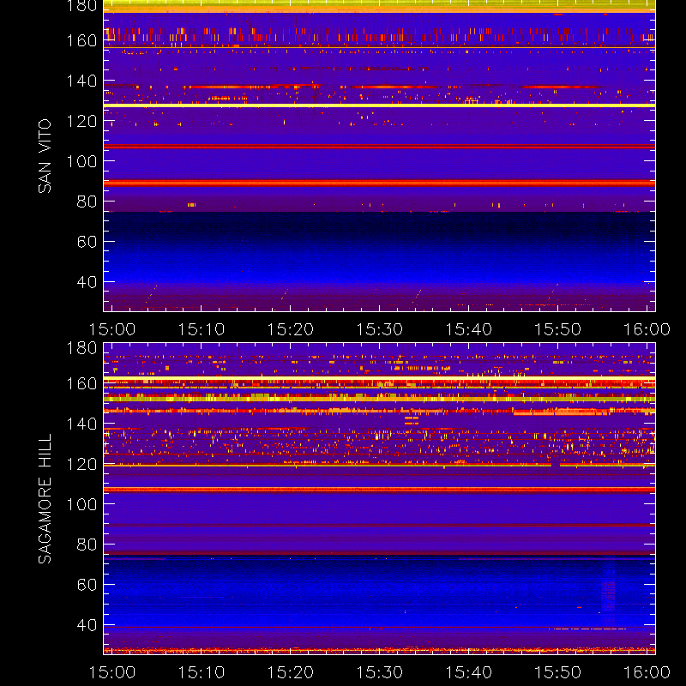Screen dimensions: 686x686
Task: Select 16:00 under the Sagamore Hill plot
Action: point(647,672)
